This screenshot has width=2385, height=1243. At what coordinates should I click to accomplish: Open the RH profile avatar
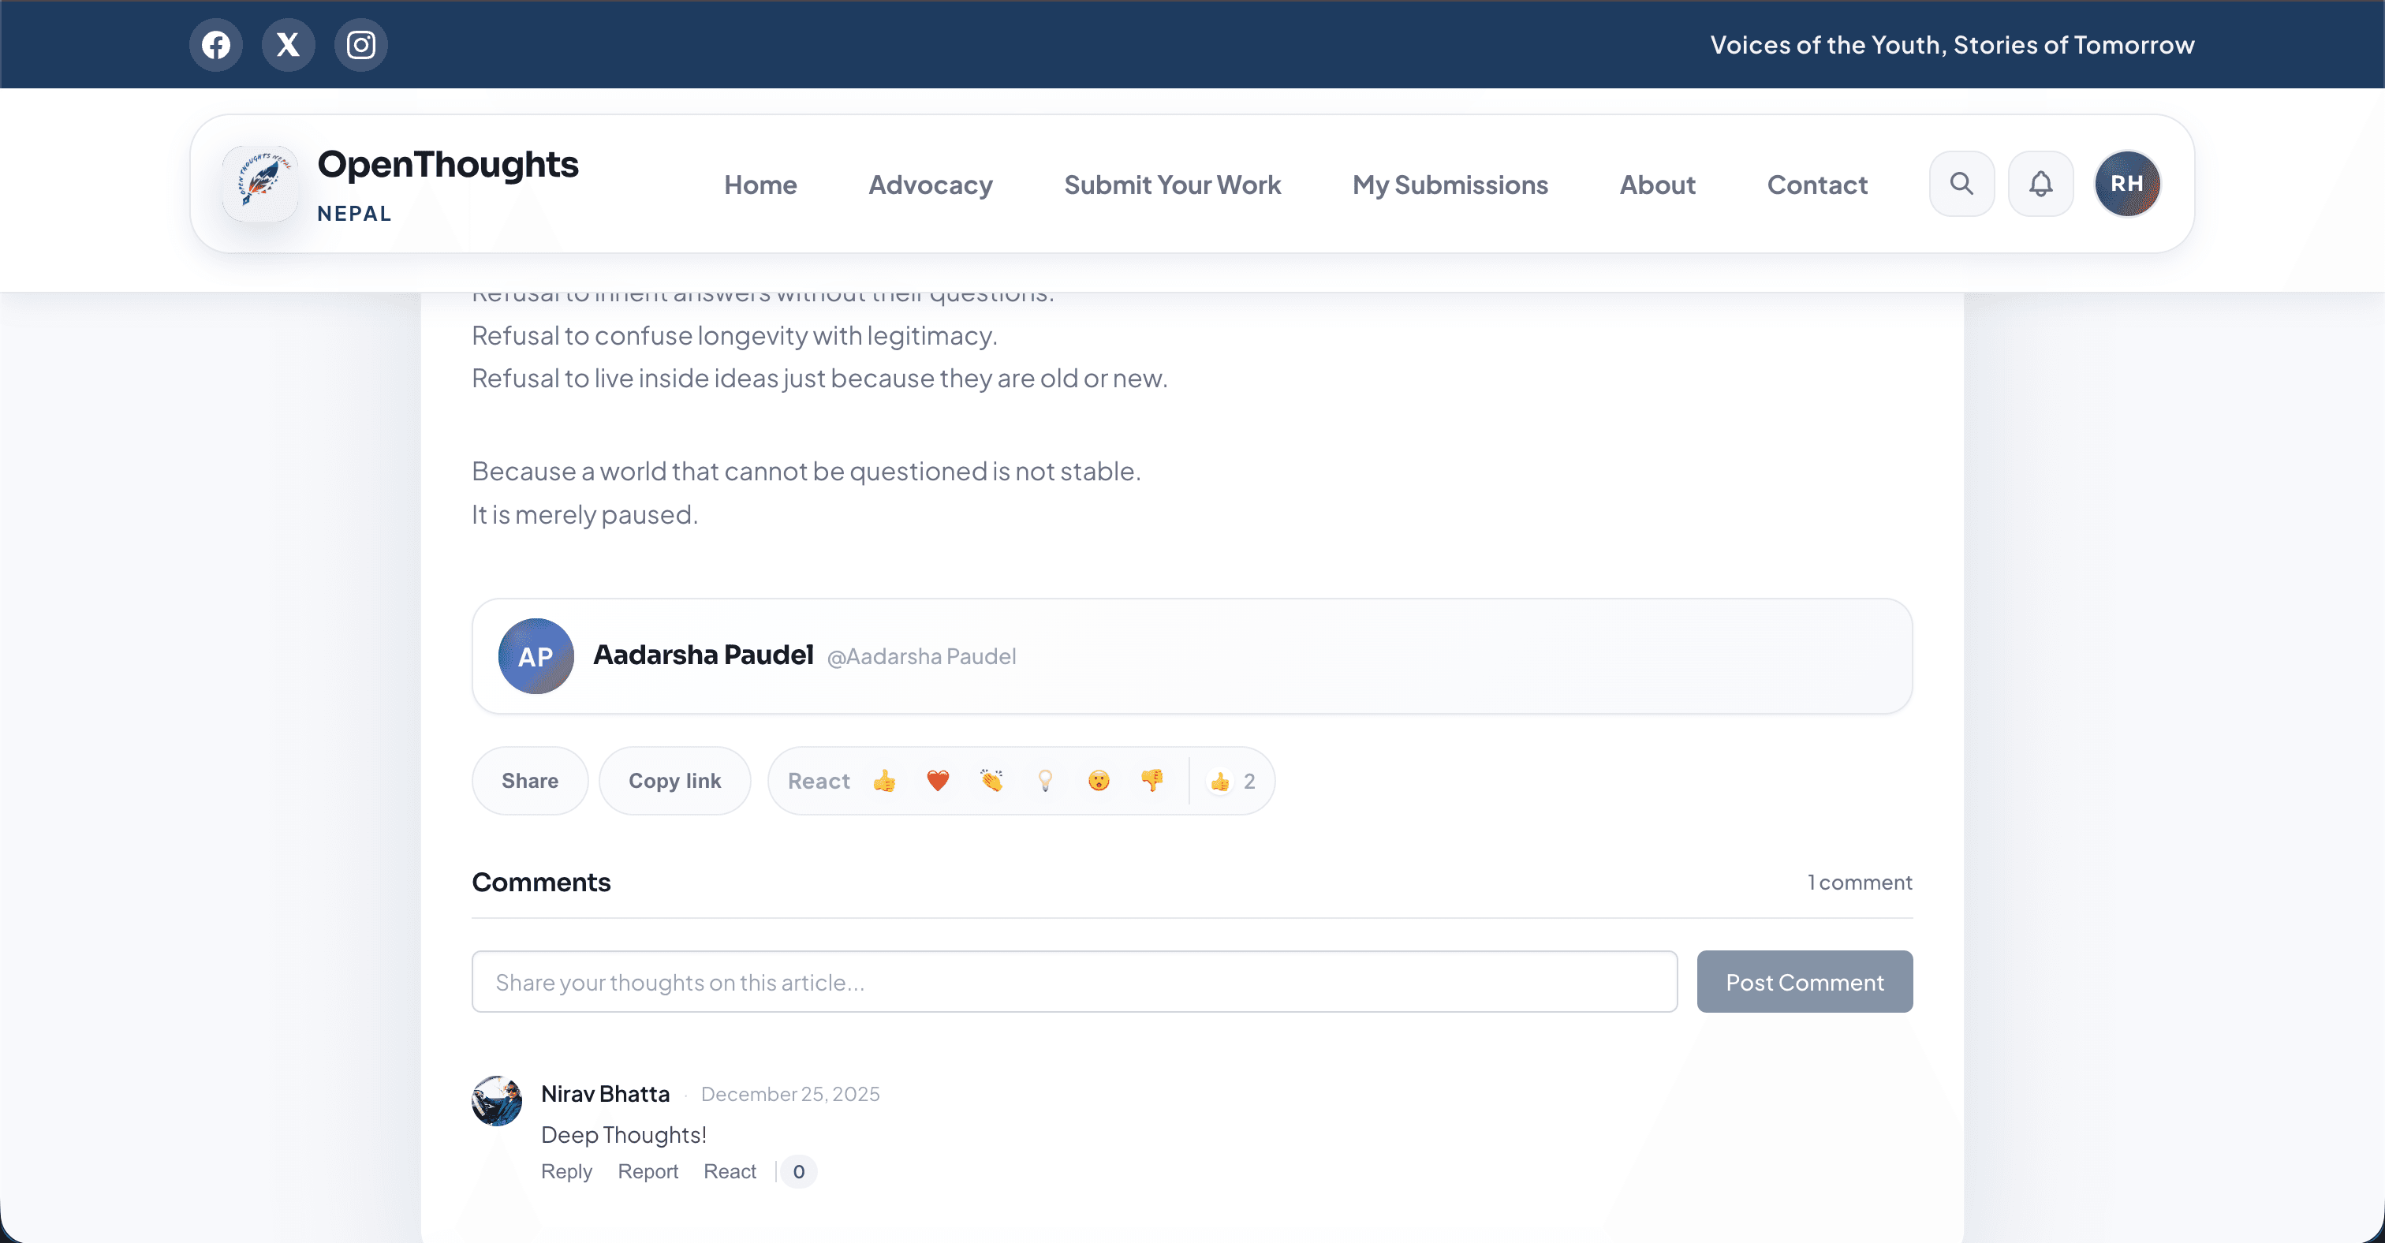click(x=2126, y=183)
